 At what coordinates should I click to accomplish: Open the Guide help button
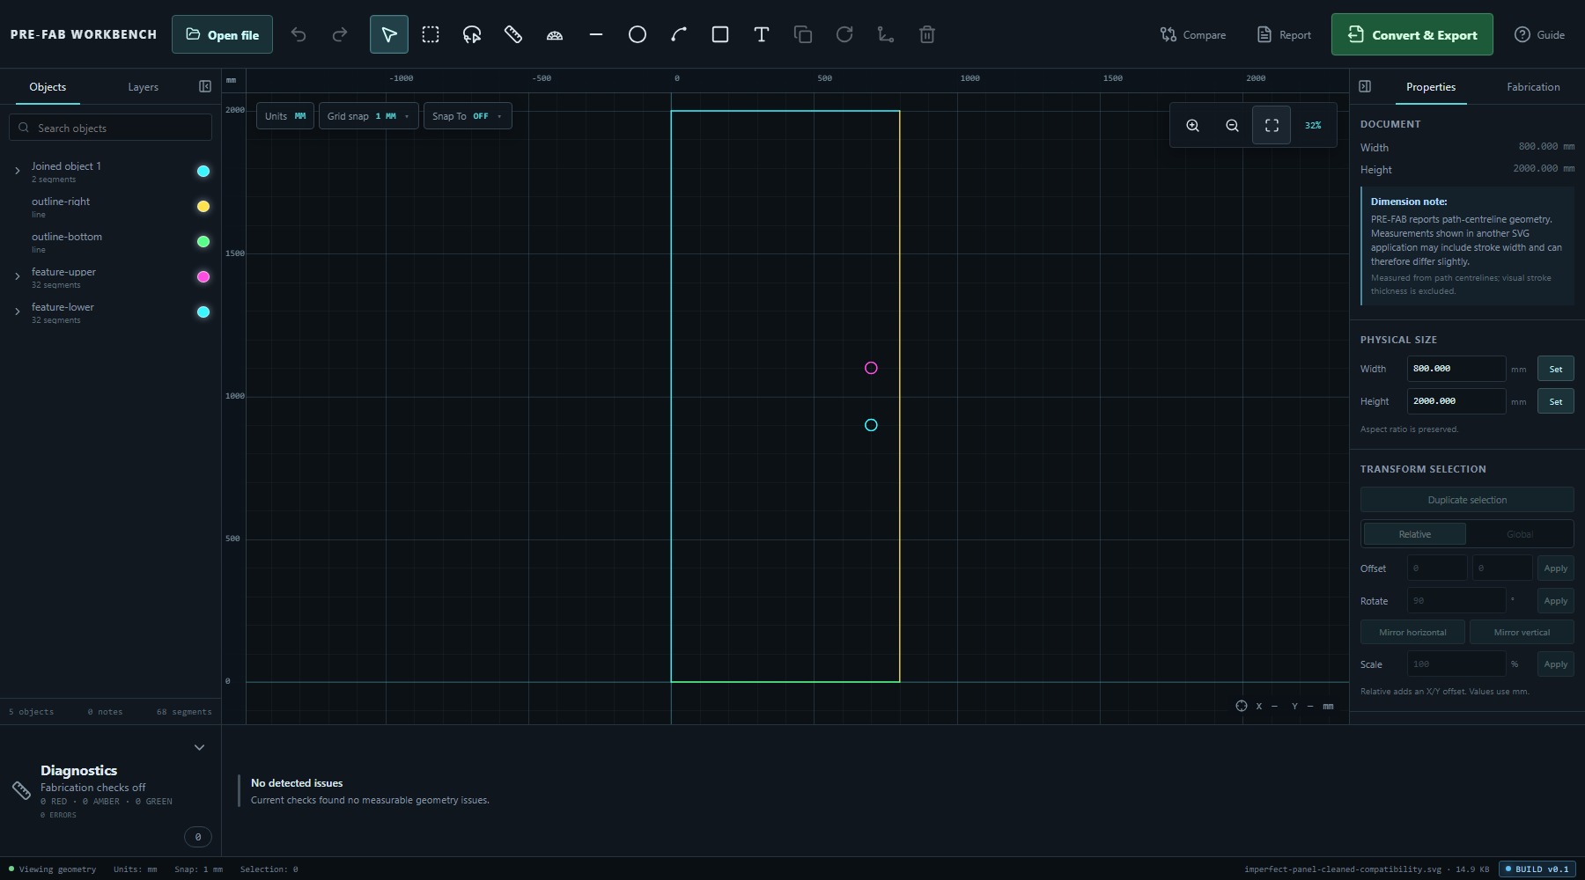coord(1539,34)
